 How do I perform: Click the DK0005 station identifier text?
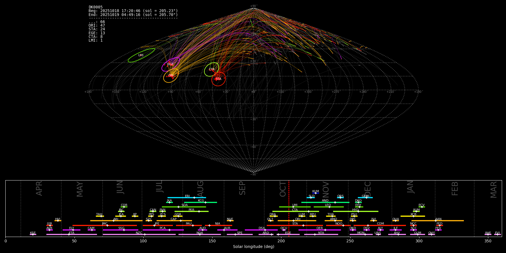tap(96, 7)
